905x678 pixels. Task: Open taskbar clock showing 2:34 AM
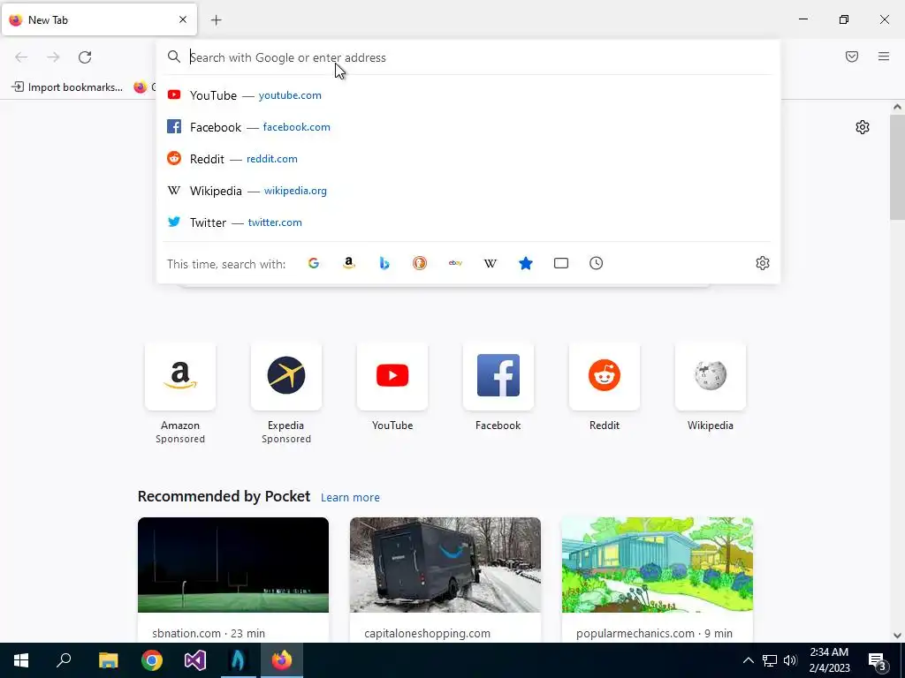click(829, 660)
